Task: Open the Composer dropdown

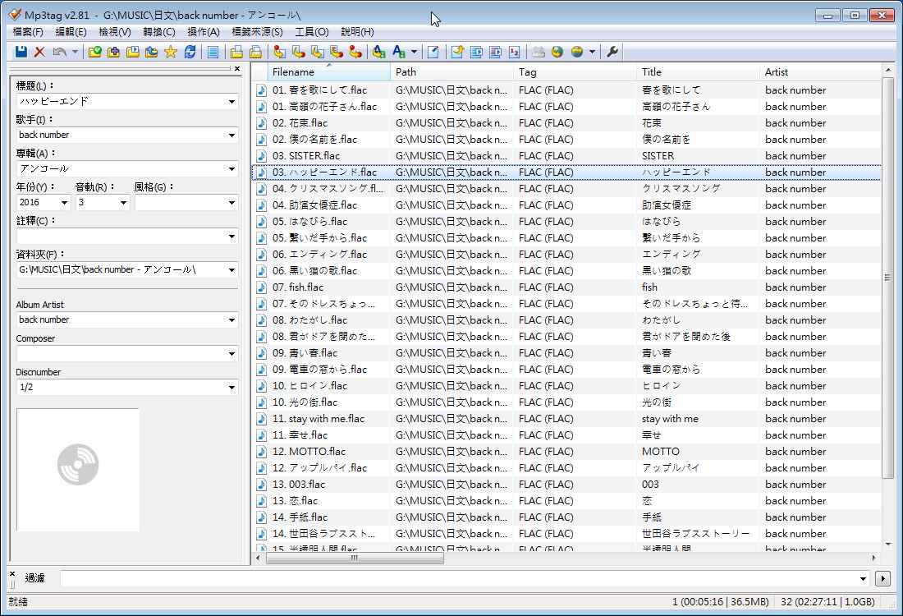Action: click(x=231, y=354)
